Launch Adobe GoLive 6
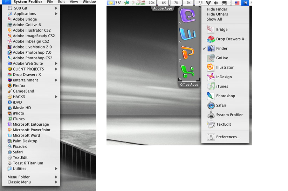The width and height of the screenshot is (288, 191). point(31,25)
